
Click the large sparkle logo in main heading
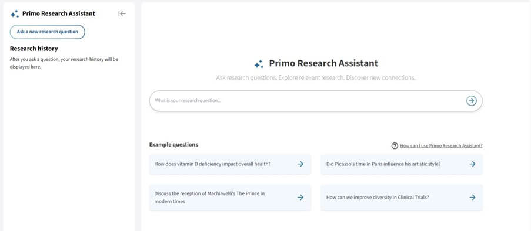pyautogui.click(x=259, y=64)
